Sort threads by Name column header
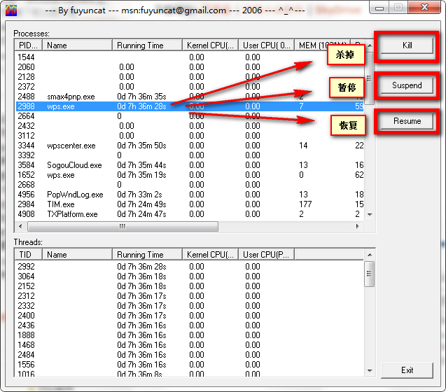This screenshot has width=446, height=392. pos(77,254)
